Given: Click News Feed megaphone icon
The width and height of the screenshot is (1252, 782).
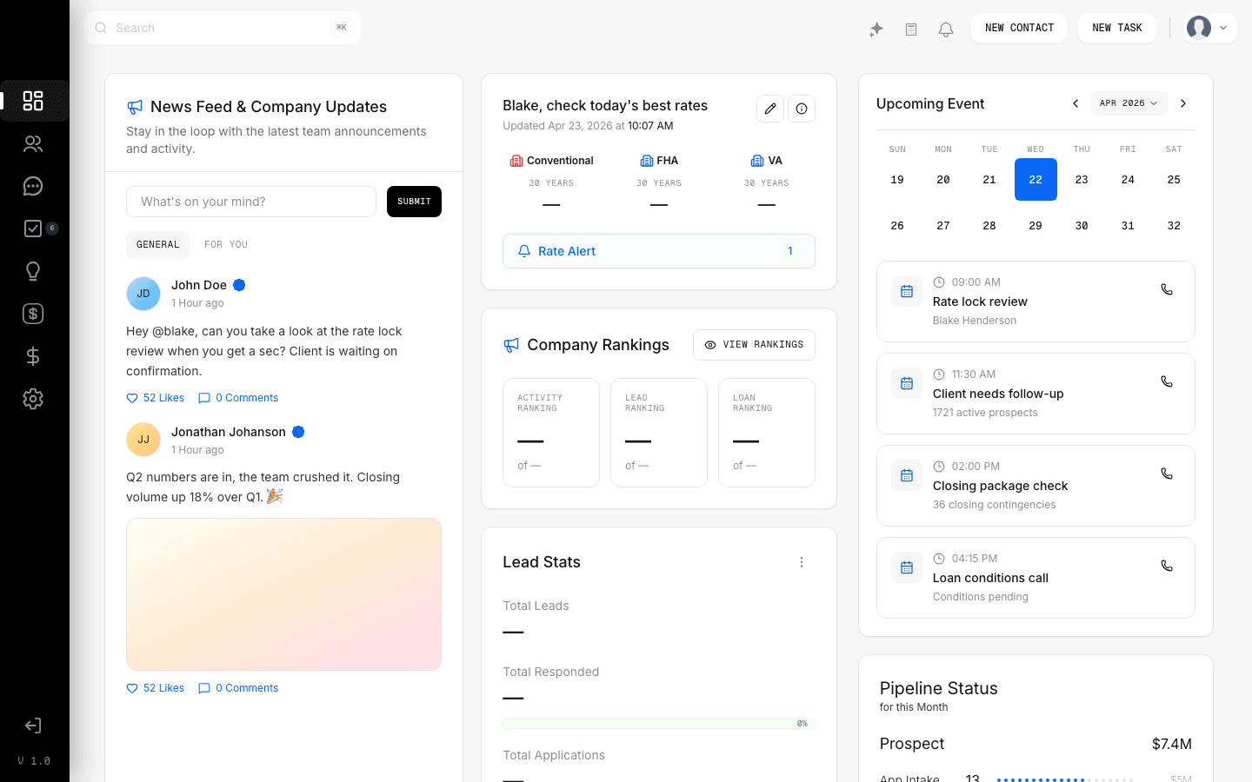Looking at the screenshot, I should pyautogui.click(x=135, y=107).
